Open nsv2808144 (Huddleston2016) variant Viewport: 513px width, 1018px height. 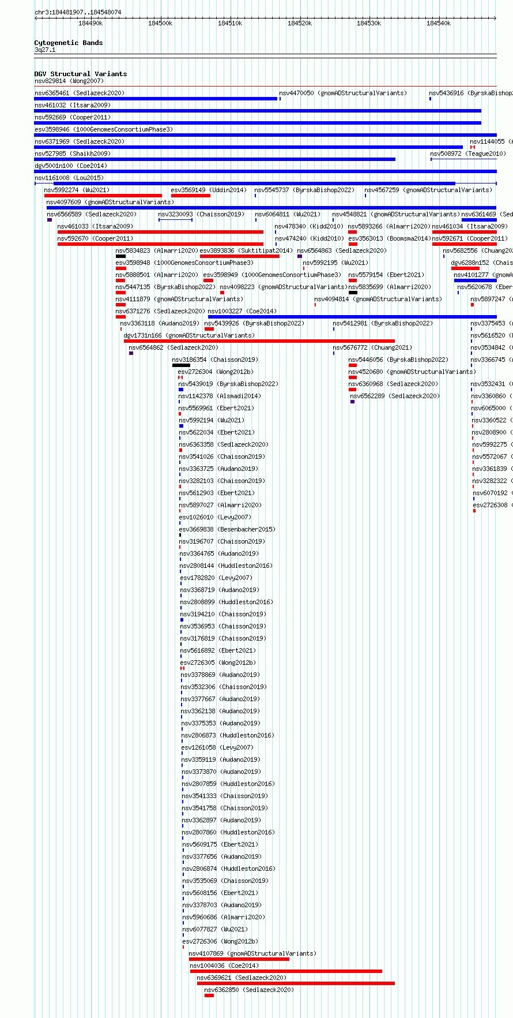[x=227, y=566]
